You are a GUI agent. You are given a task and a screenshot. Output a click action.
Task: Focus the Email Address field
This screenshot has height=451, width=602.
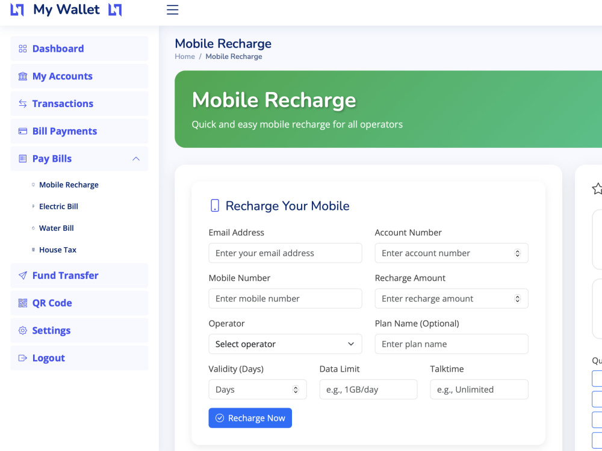pos(285,253)
